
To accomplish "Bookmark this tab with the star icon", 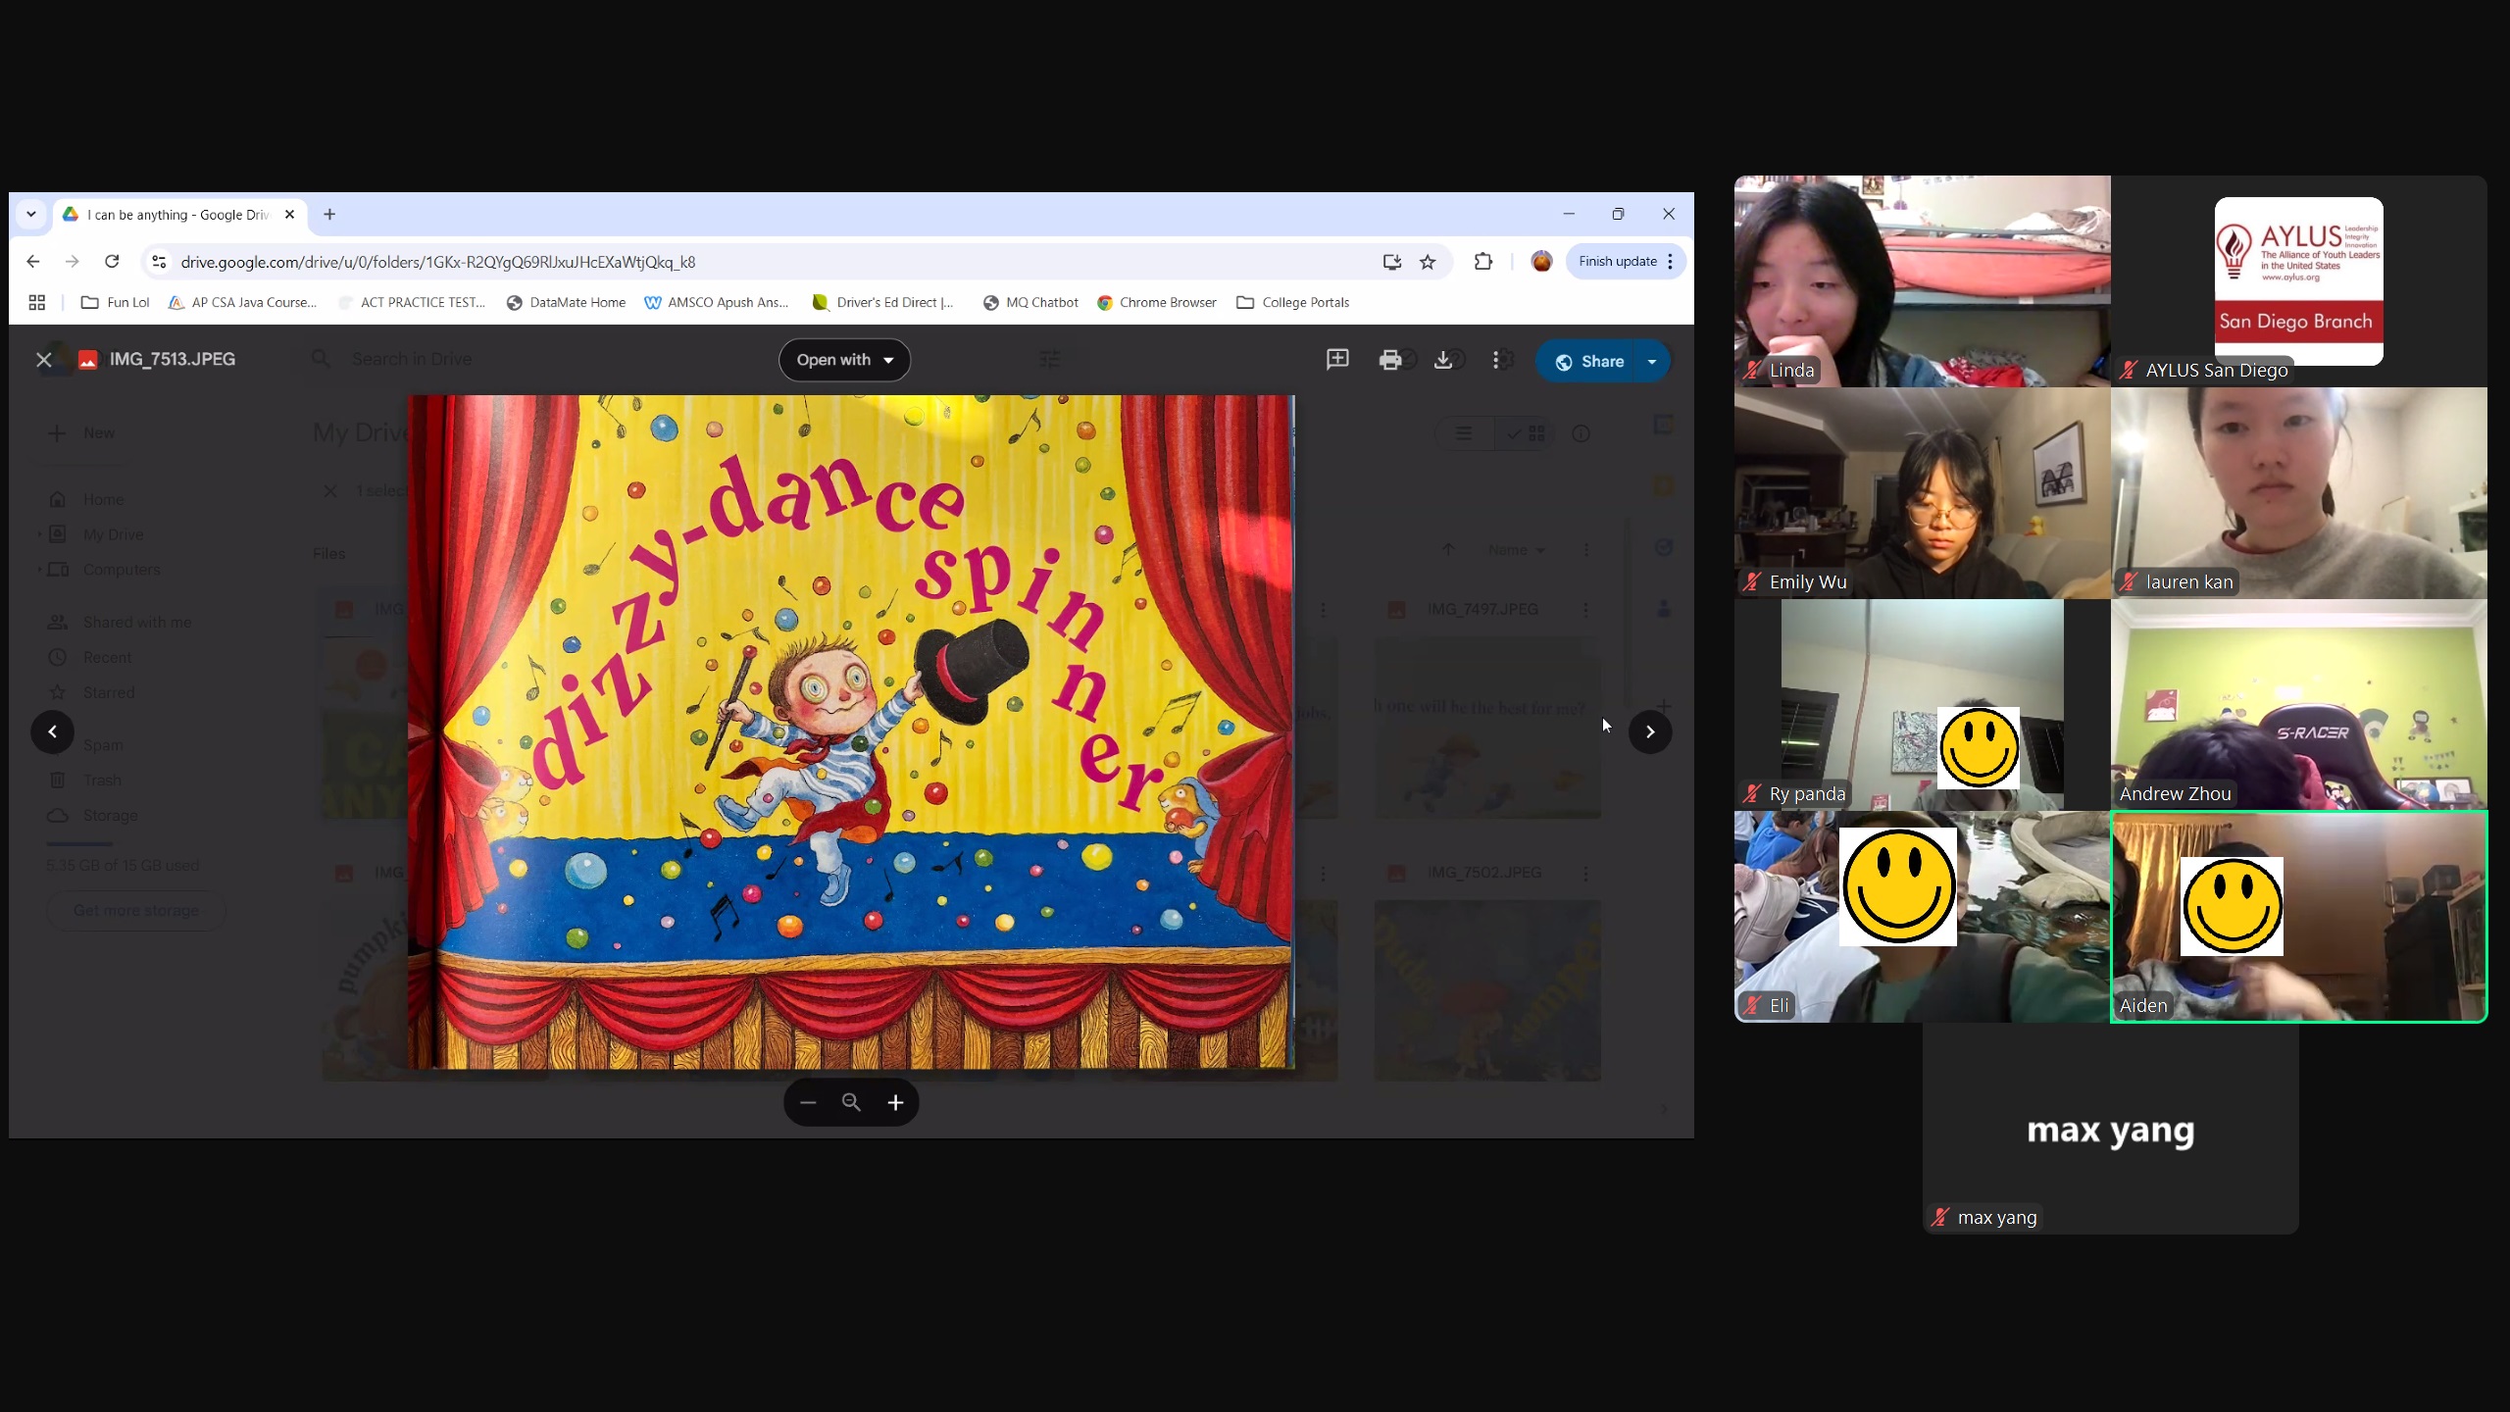I will (1428, 262).
